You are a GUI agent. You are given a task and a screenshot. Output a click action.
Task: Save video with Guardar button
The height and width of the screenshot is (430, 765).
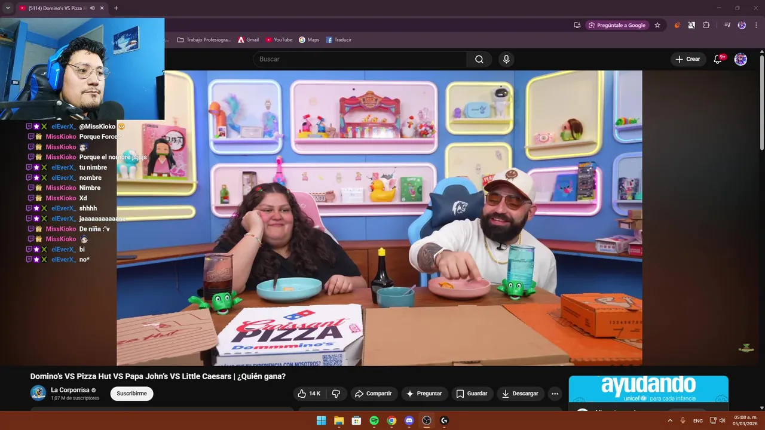coord(472,394)
